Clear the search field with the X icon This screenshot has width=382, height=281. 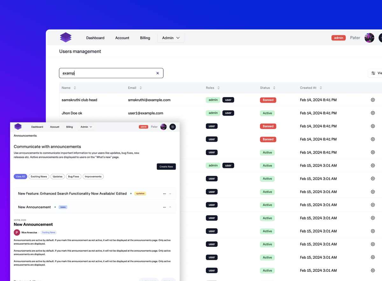(158, 73)
